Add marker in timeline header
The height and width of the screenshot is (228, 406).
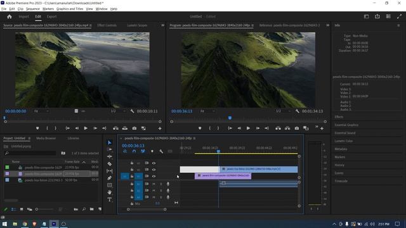[152, 151]
